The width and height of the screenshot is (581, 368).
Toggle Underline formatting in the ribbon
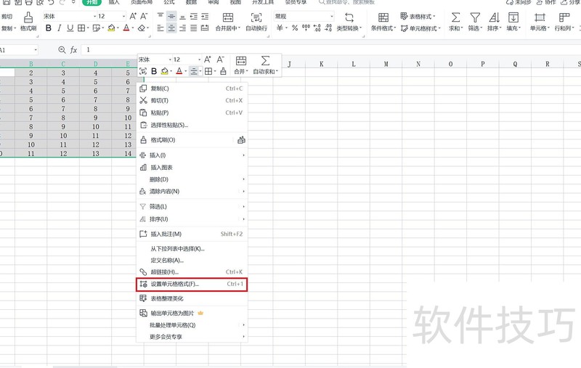(x=70, y=28)
